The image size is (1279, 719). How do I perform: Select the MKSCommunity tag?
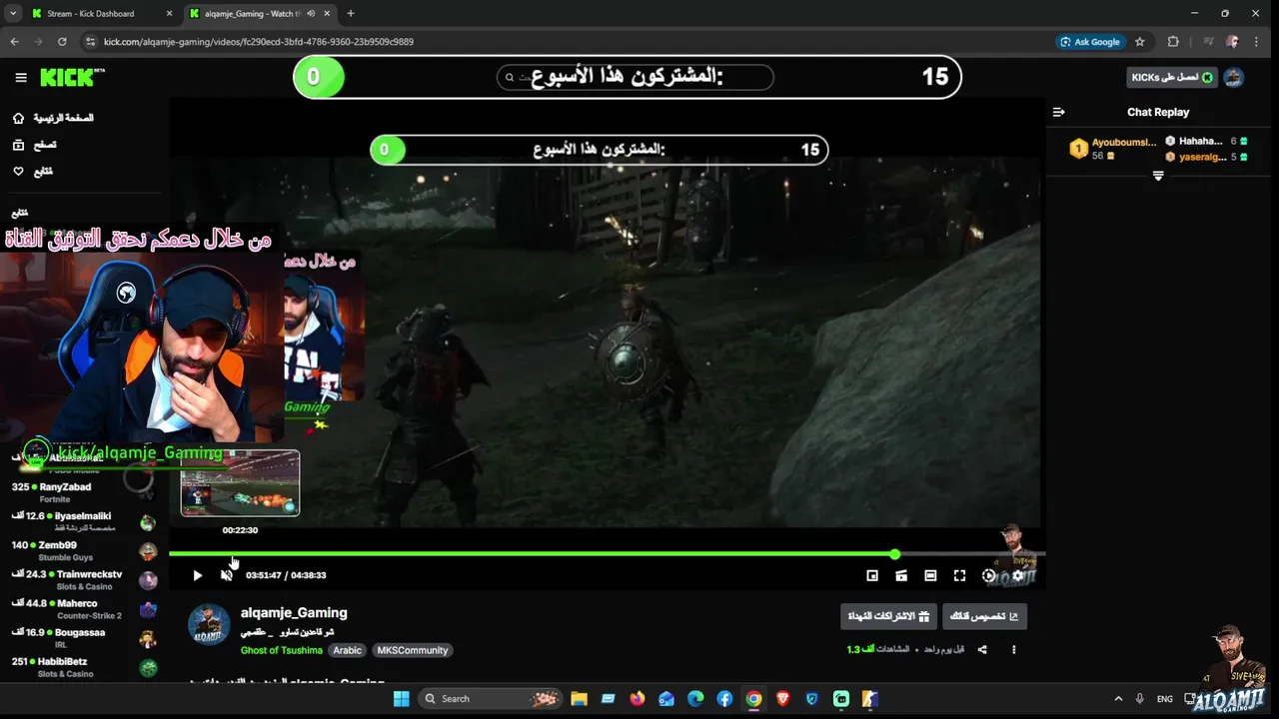click(413, 650)
